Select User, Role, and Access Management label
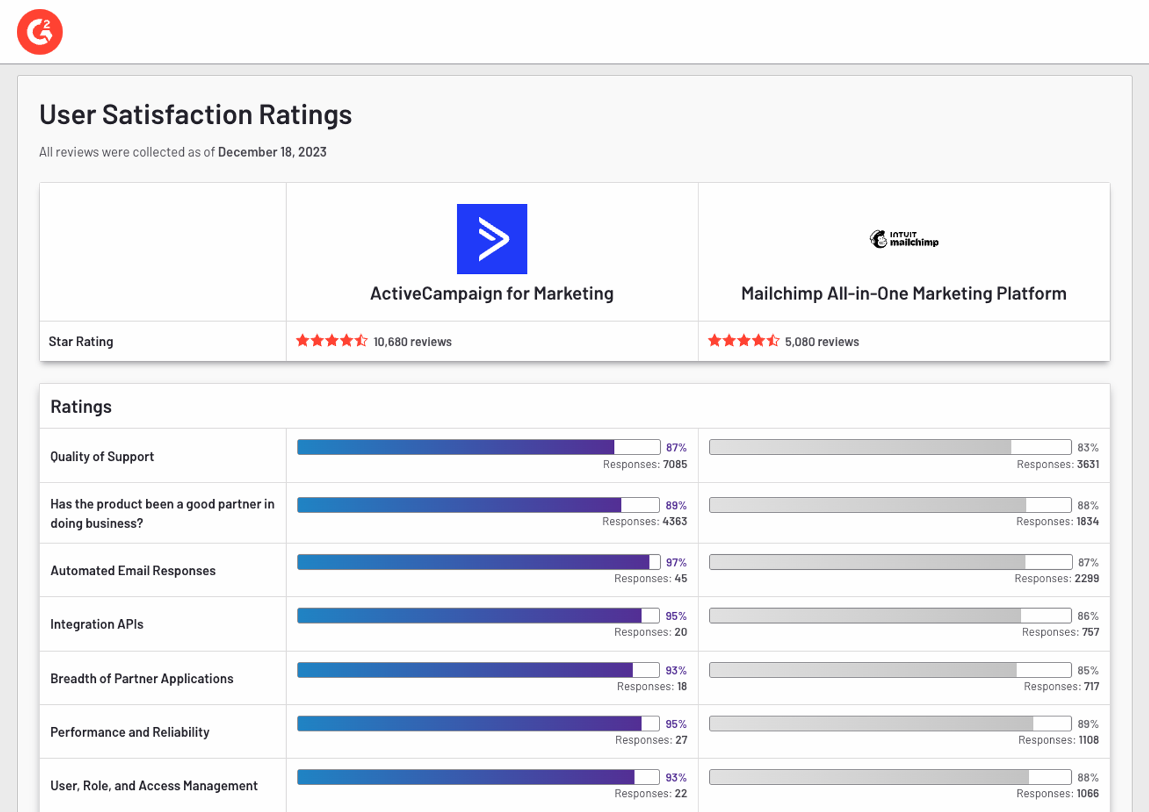1149x812 pixels. 154,786
